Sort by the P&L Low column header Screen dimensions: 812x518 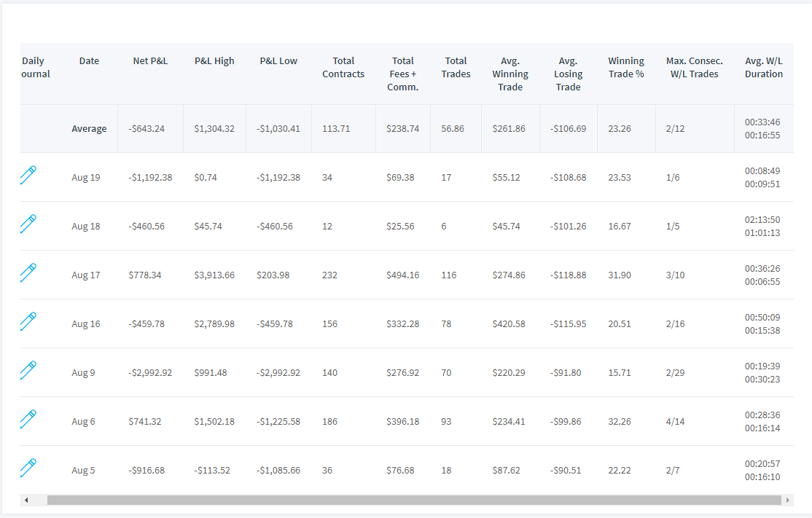[x=278, y=61]
